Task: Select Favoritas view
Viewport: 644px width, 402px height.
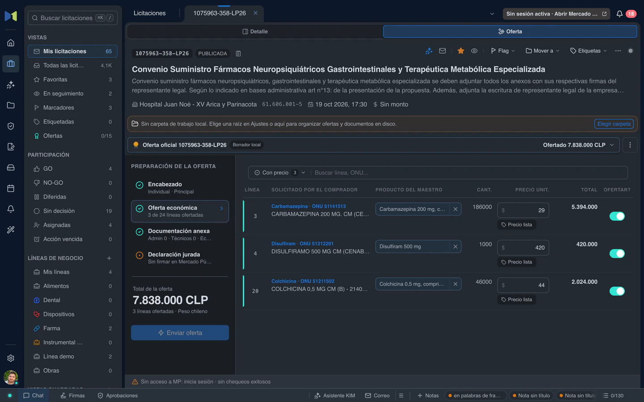Action: click(x=72, y=80)
